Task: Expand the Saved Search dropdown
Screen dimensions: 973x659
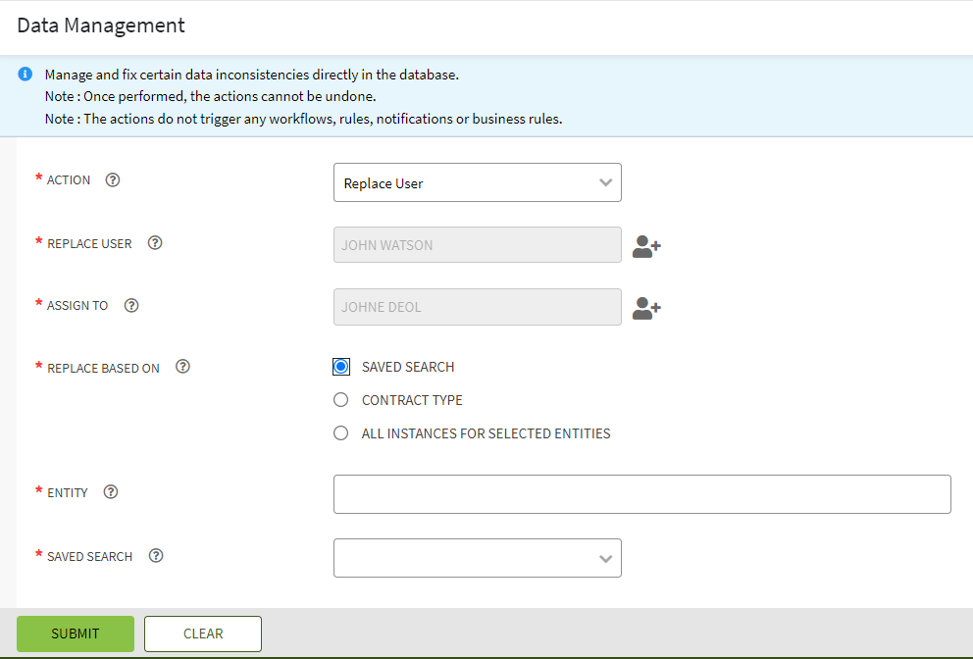Action: click(x=477, y=558)
